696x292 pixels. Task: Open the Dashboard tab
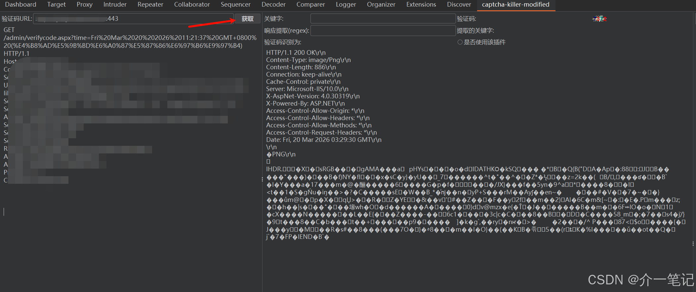pos(20,5)
